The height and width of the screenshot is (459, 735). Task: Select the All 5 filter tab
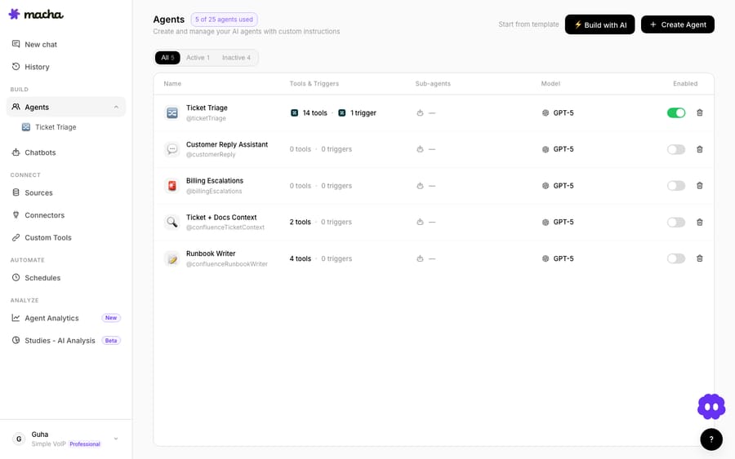(x=167, y=58)
